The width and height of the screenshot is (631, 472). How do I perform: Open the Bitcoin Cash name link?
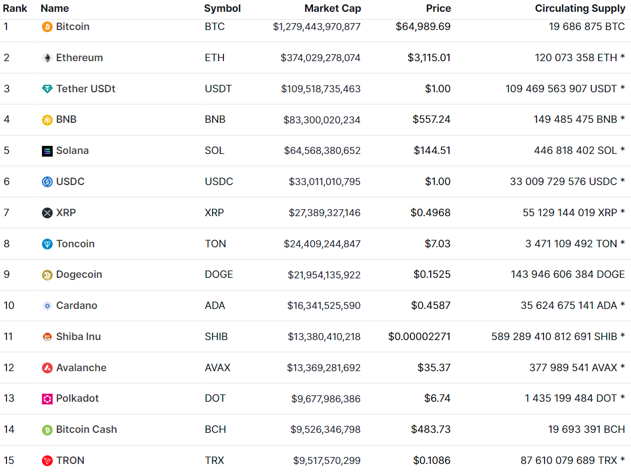[86, 430]
